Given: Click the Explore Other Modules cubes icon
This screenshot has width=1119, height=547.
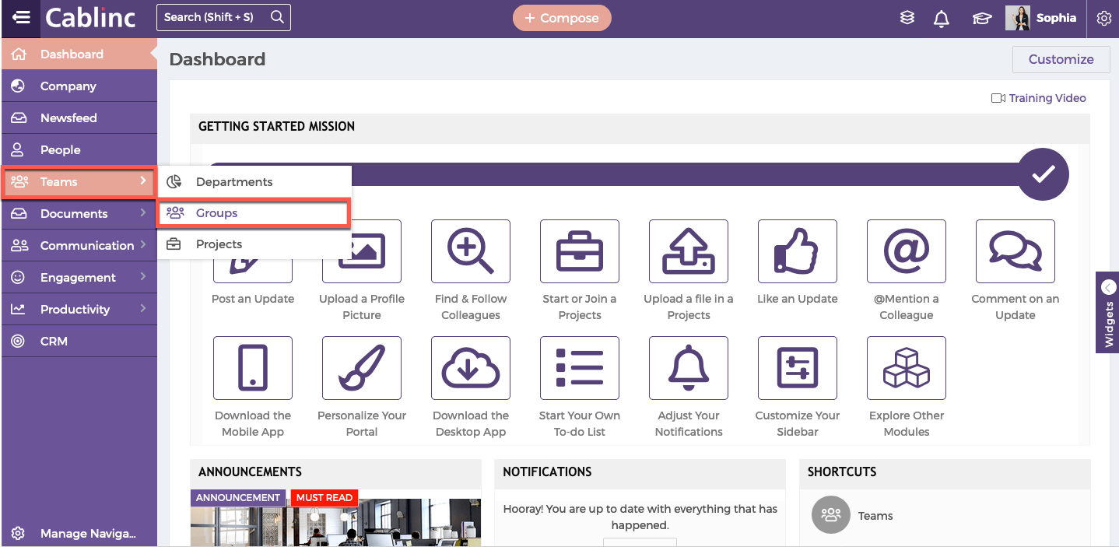Looking at the screenshot, I should (907, 368).
